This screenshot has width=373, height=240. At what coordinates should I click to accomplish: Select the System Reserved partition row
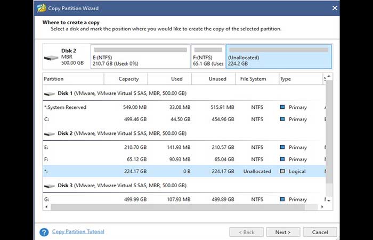pos(184,107)
